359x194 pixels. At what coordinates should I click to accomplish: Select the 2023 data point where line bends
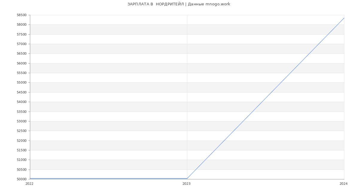187,178
